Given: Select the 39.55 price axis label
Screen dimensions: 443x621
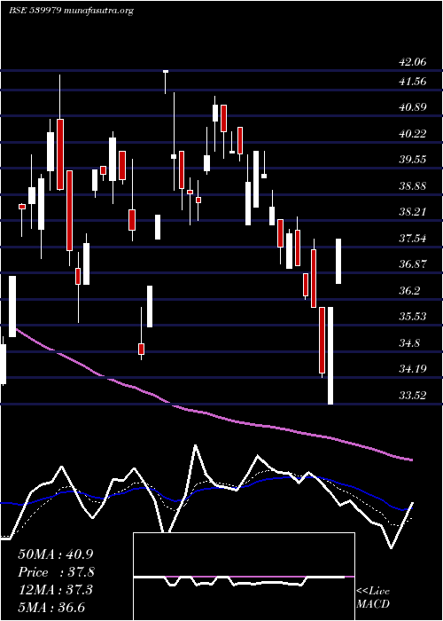Looking at the screenshot, I should [413, 160].
